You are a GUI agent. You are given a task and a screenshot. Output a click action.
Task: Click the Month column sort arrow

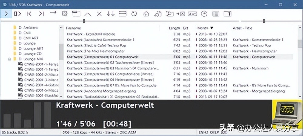tap(212, 28)
